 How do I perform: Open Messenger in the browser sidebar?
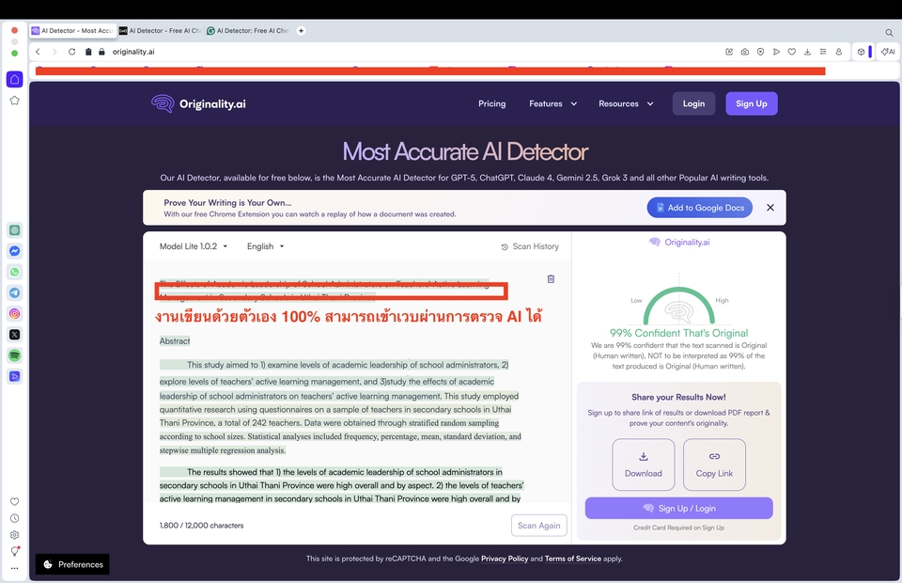(x=15, y=251)
